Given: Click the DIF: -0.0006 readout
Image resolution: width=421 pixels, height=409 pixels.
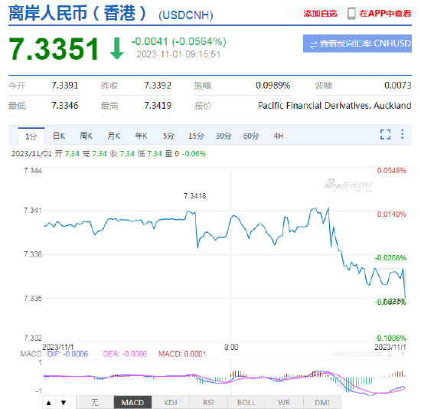Looking at the screenshot, I should click(67, 354).
